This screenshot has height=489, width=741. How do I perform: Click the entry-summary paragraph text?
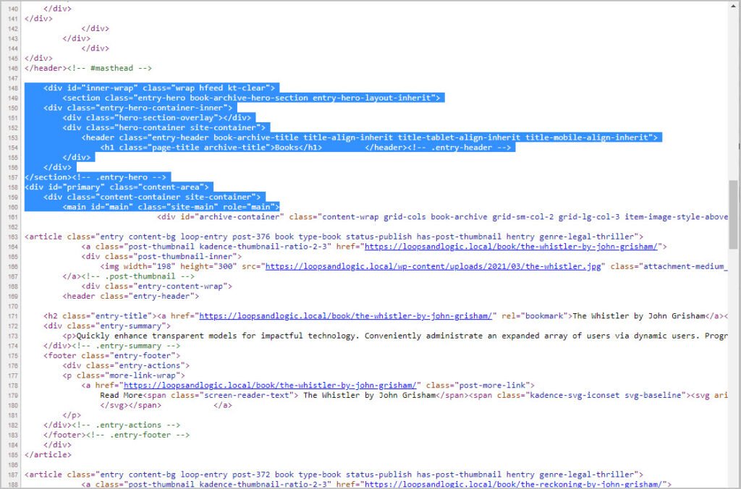[x=362, y=335]
